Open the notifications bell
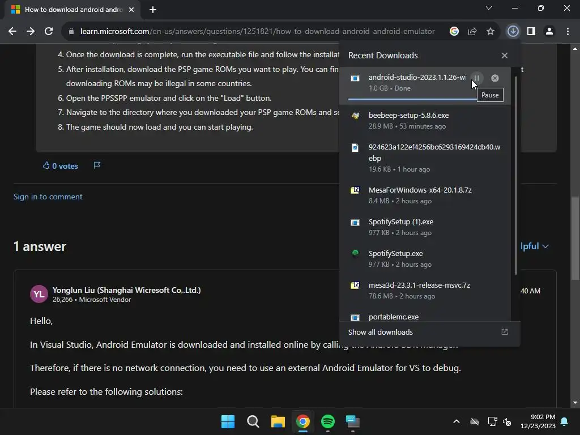Image resolution: width=580 pixels, height=435 pixels. coord(565,421)
